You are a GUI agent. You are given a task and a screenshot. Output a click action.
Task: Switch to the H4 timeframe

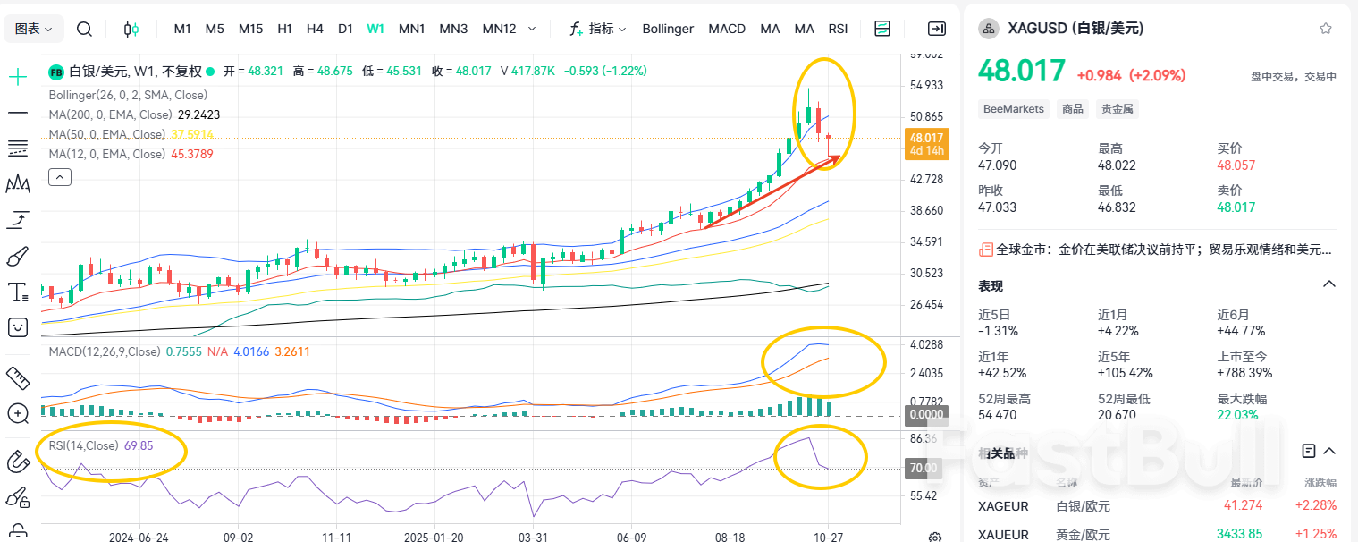315,29
